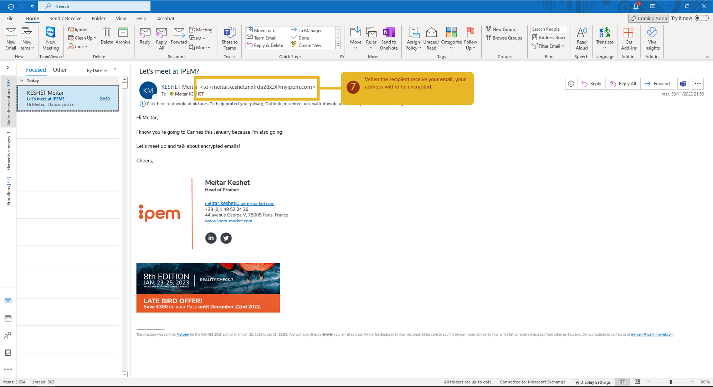Image resolution: width=713 pixels, height=387 pixels.
Task: Open the Filter Email dropdown
Action: click(548, 46)
